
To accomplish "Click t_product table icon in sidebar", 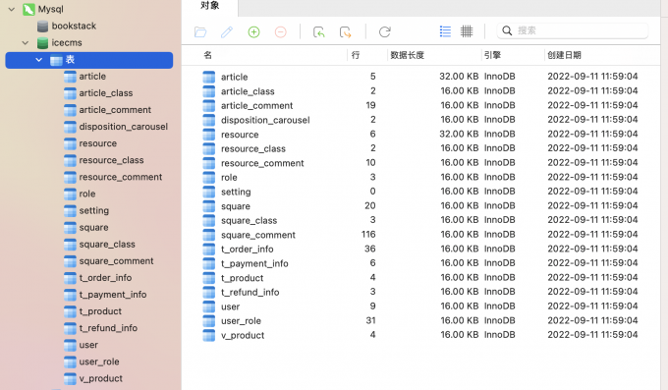I will coord(70,311).
